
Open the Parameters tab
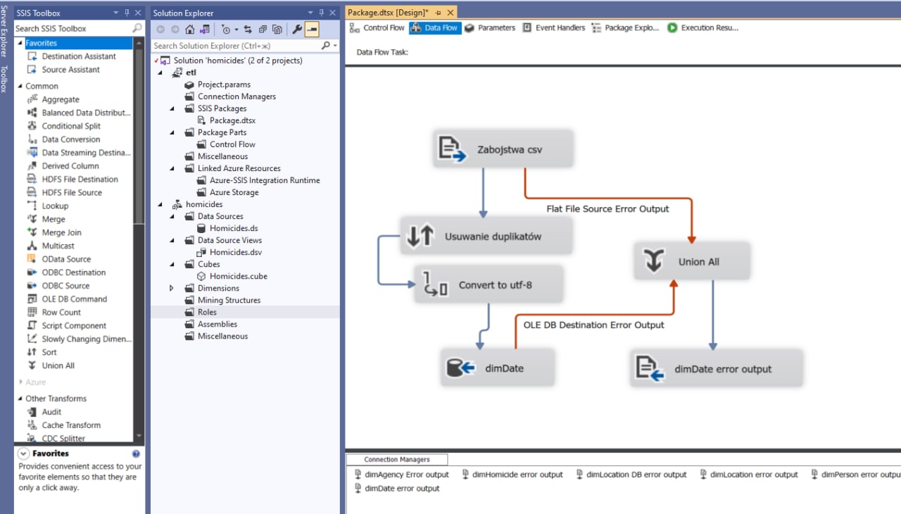[x=490, y=28]
